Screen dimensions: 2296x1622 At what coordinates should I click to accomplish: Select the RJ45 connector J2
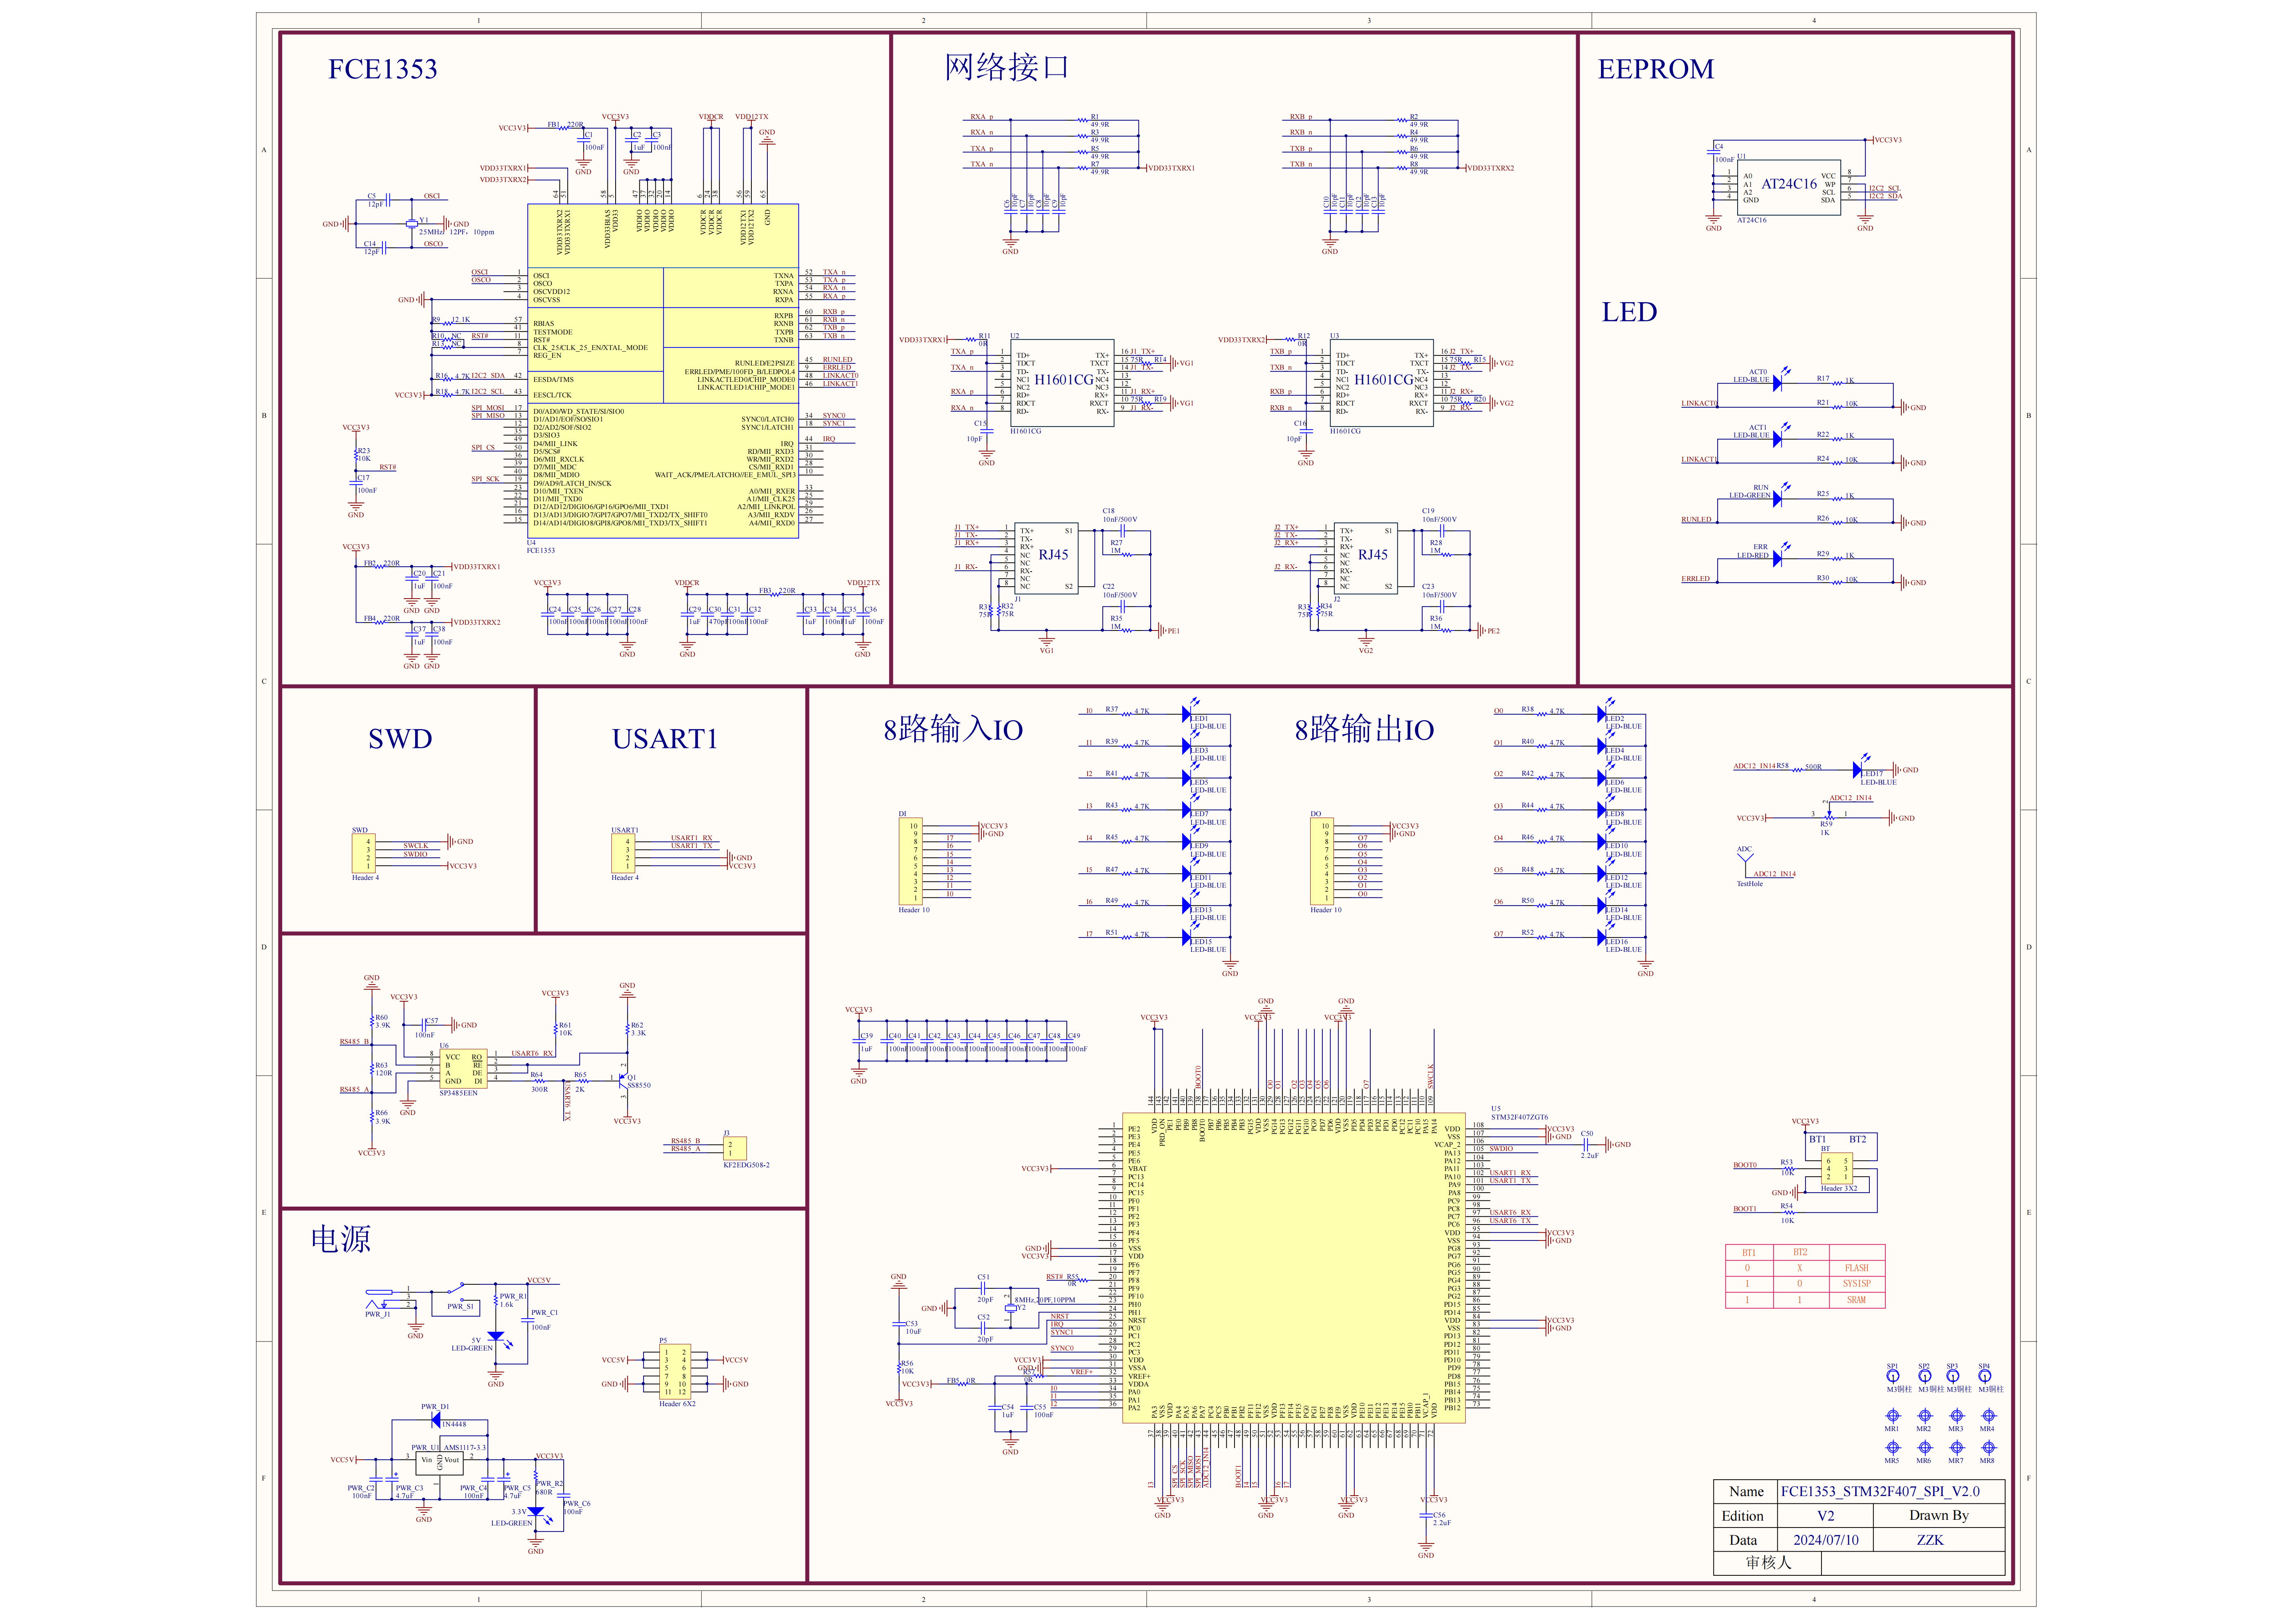1365,559
